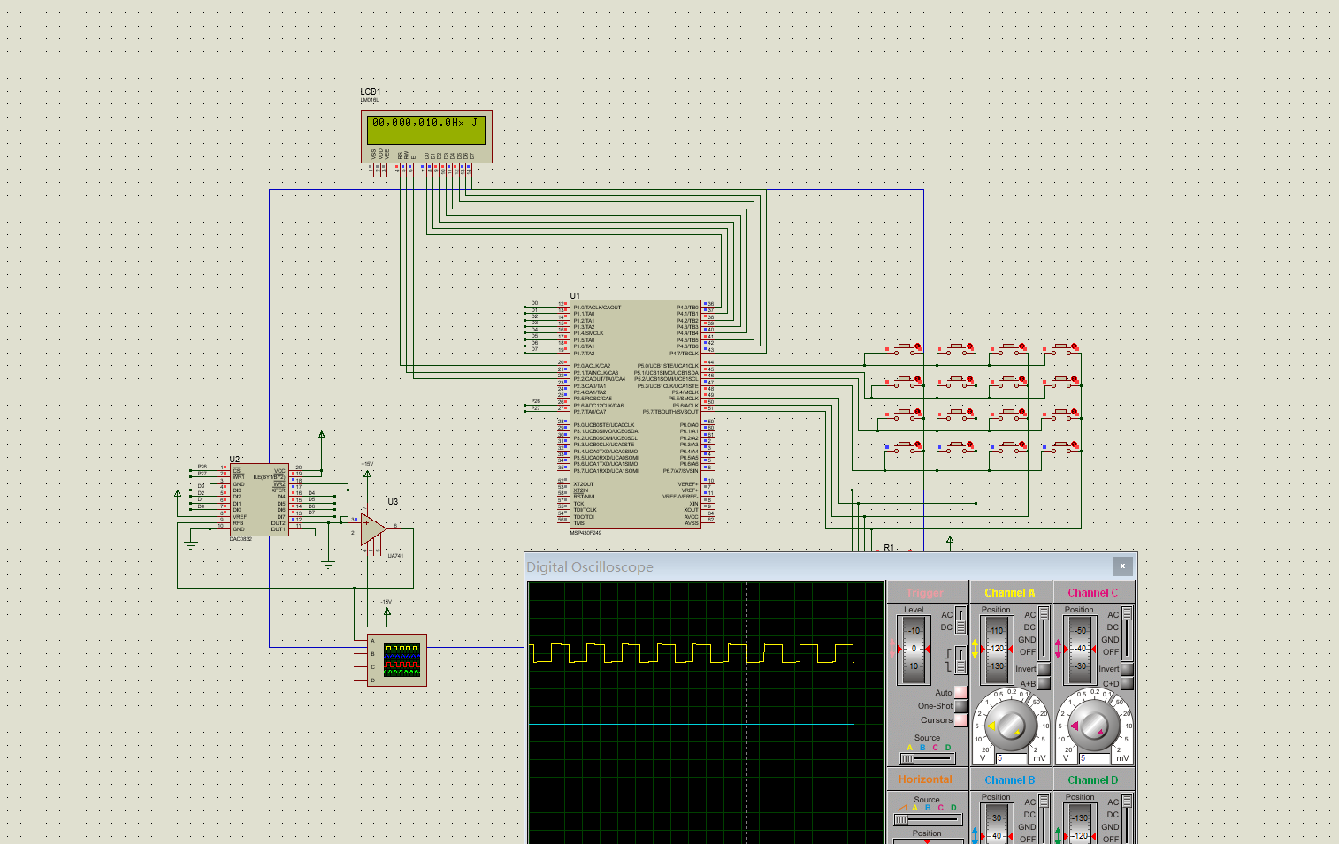Click the R1 resistor label
The width and height of the screenshot is (1339, 844).
click(889, 548)
